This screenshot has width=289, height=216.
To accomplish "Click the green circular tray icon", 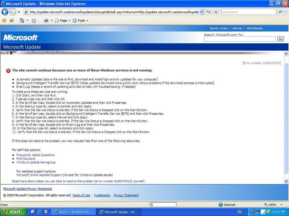I will [268, 212].
